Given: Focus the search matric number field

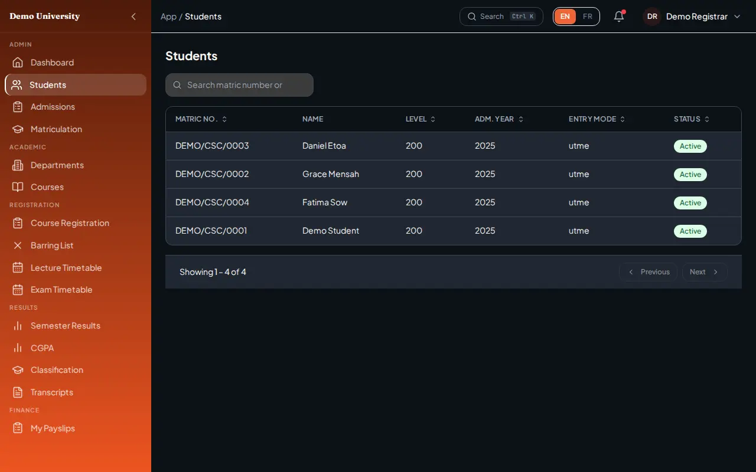Looking at the screenshot, I should (x=239, y=85).
